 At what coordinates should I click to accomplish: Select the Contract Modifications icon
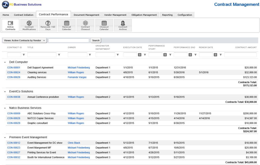tap(29, 25)
